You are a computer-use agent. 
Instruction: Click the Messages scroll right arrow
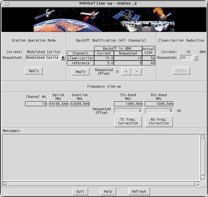pyautogui.click(x=197, y=184)
